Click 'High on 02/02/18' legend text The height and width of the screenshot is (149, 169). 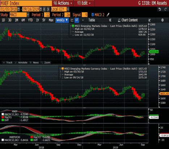coord(84,29)
